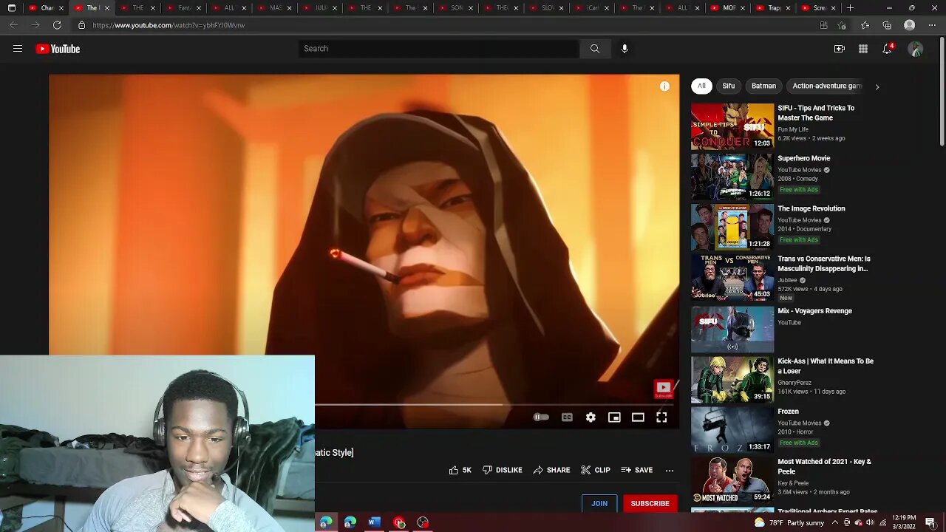
Task: Open a new browser tab
Action: tap(850, 8)
